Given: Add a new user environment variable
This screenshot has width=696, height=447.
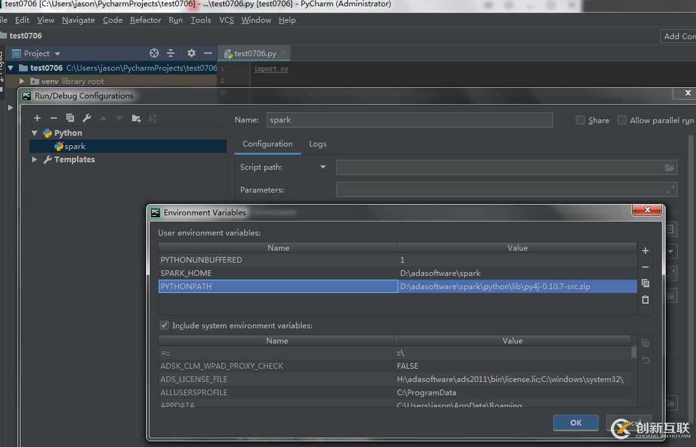Looking at the screenshot, I should pyautogui.click(x=645, y=251).
